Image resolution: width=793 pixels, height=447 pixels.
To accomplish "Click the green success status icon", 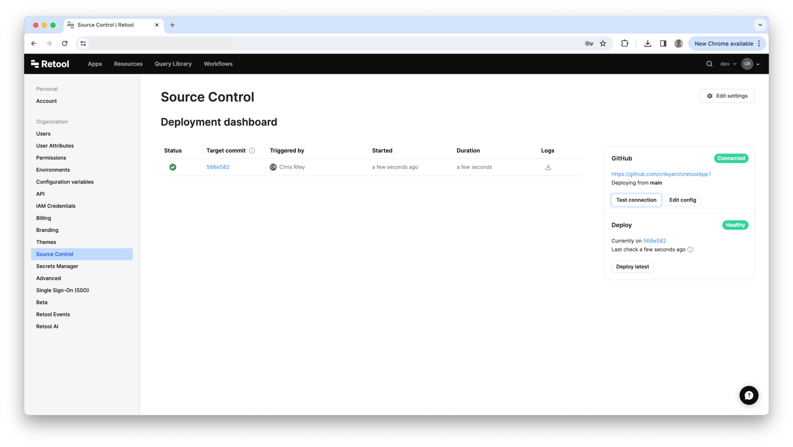I will pyautogui.click(x=173, y=167).
